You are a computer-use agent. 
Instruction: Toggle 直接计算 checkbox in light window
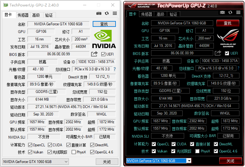point(68,145)
